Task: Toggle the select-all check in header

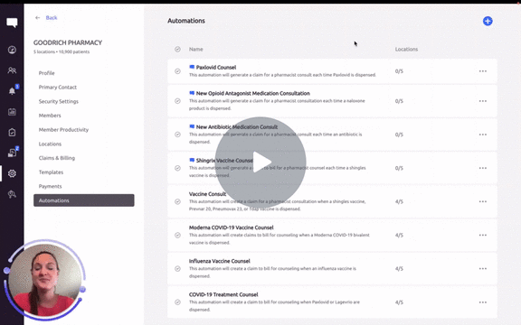Action: click(178, 49)
